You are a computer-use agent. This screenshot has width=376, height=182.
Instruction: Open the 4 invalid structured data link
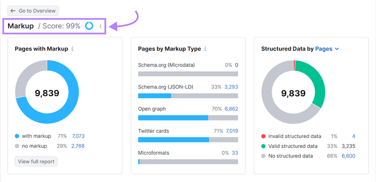click(x=353, y=136)
